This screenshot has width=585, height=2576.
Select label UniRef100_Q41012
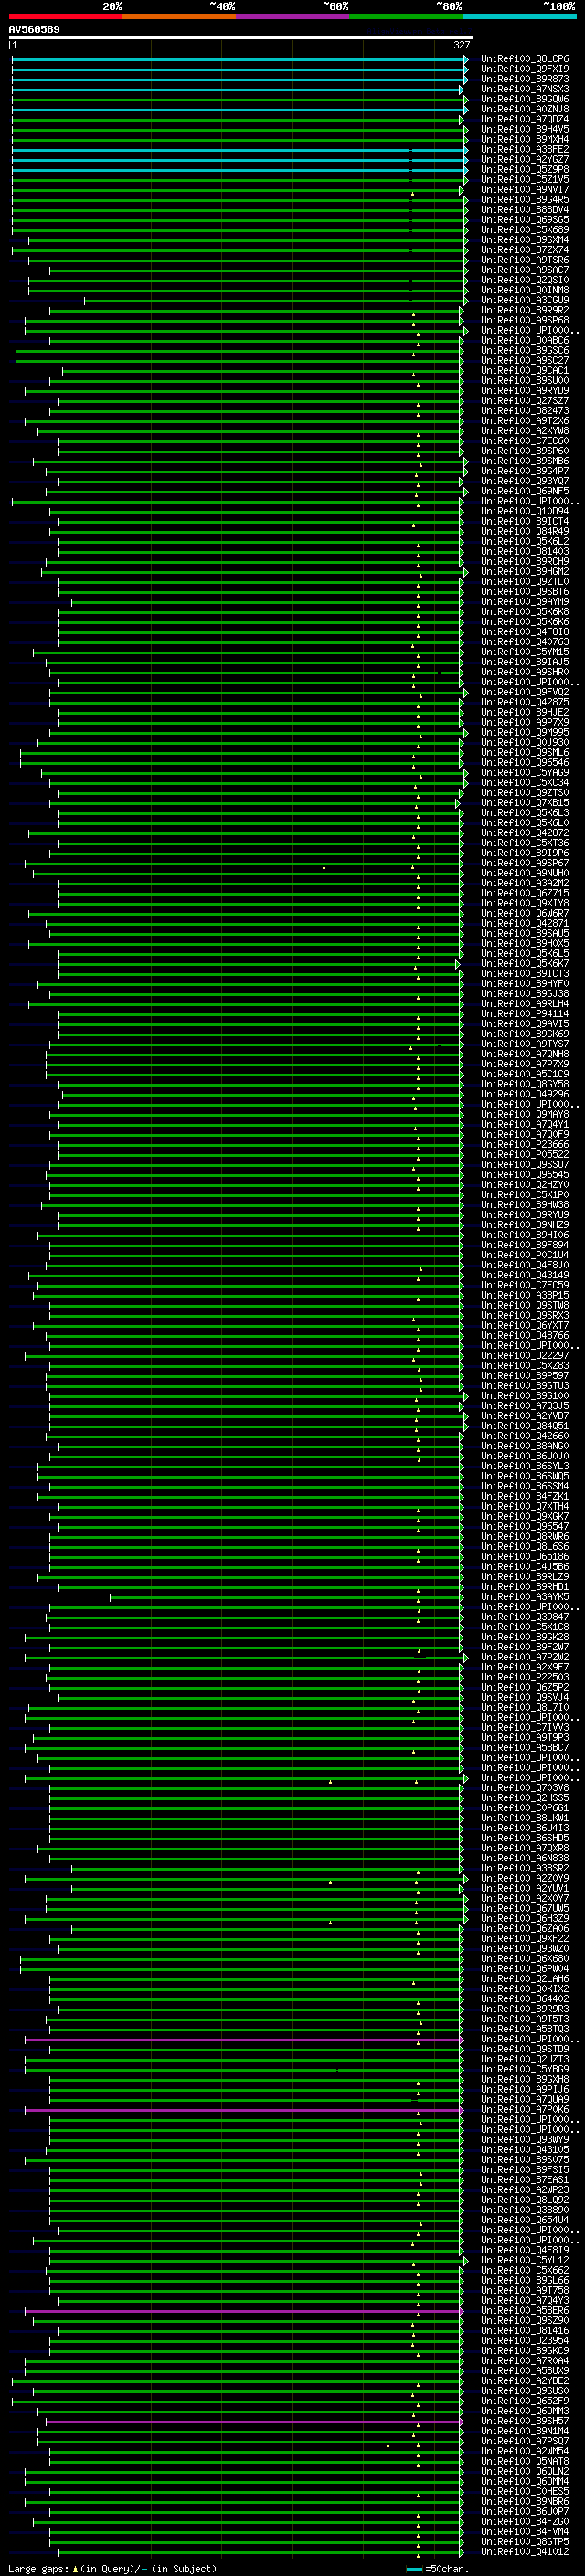coord(524,2552)
